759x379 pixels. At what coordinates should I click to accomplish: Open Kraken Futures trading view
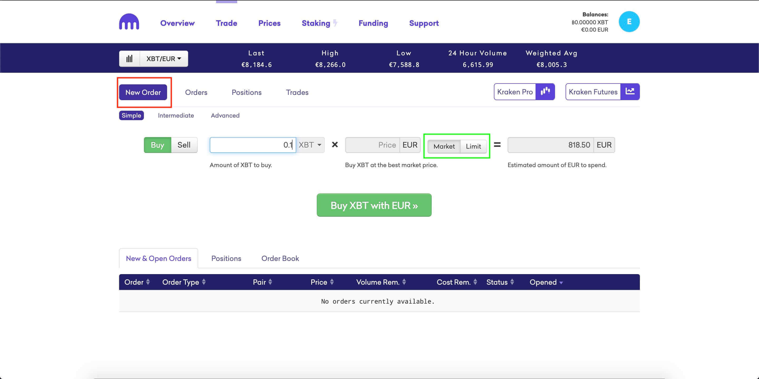602,91
